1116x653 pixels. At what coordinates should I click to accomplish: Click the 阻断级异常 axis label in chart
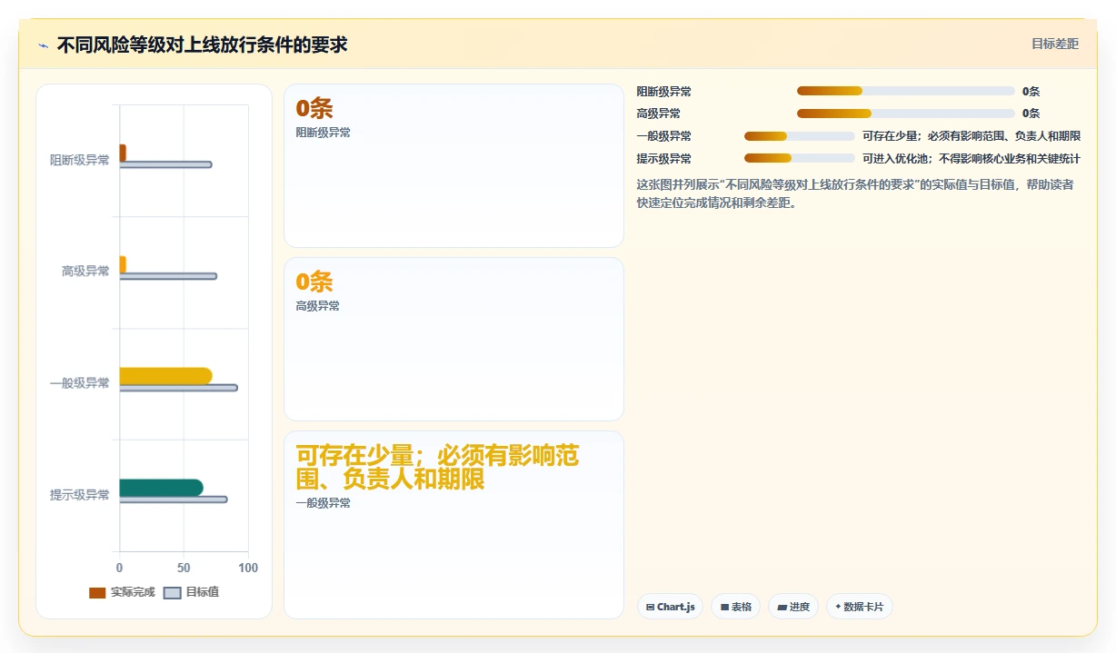[80, 160]
